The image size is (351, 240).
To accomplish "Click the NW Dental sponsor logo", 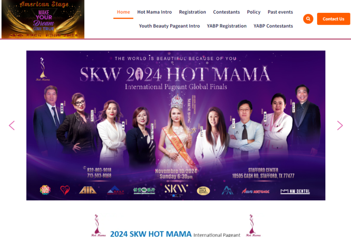I will pyautogui.click(x=295, y=191).
